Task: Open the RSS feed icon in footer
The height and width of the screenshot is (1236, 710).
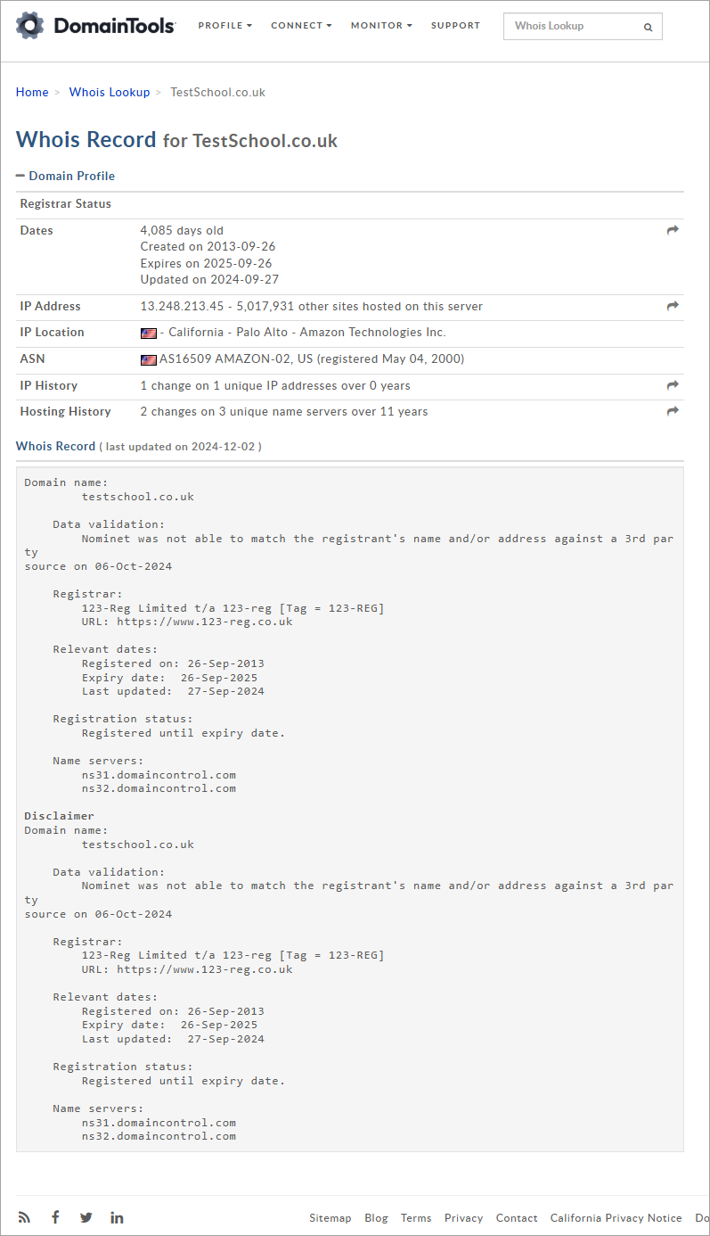Action: point(24,1217)
